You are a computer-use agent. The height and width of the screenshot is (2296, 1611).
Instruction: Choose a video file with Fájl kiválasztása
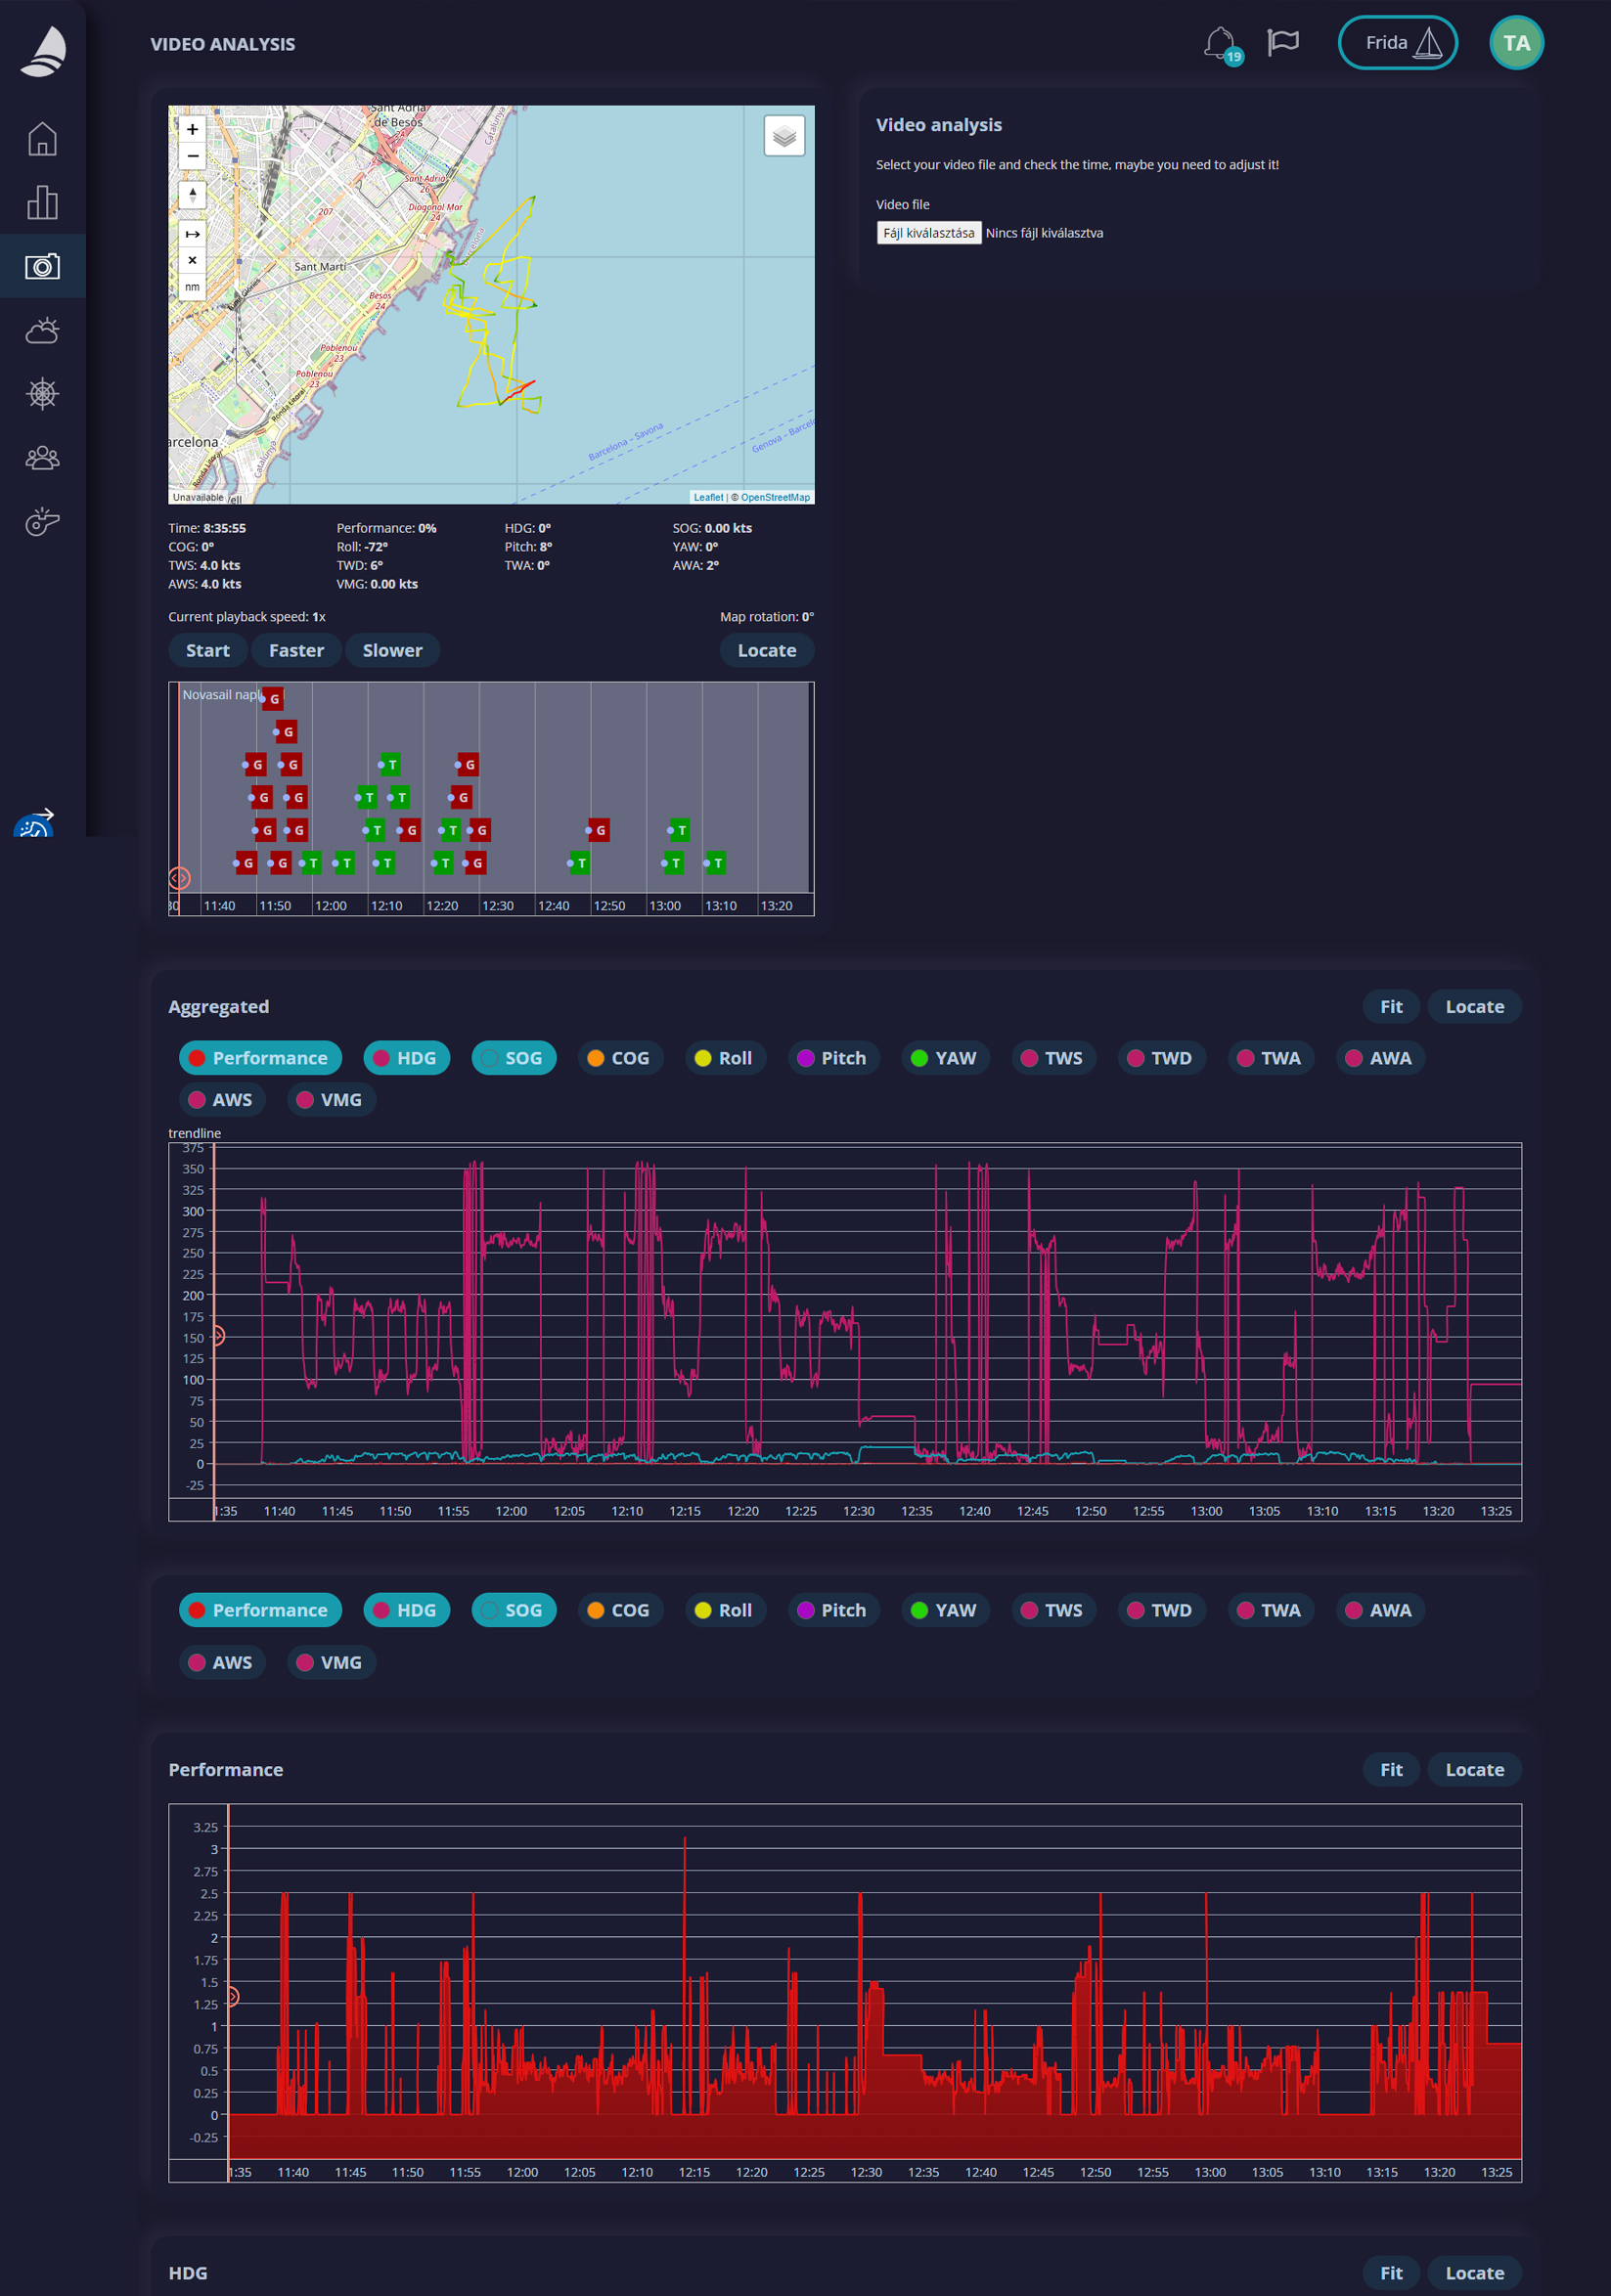click(x=928, y=233)
